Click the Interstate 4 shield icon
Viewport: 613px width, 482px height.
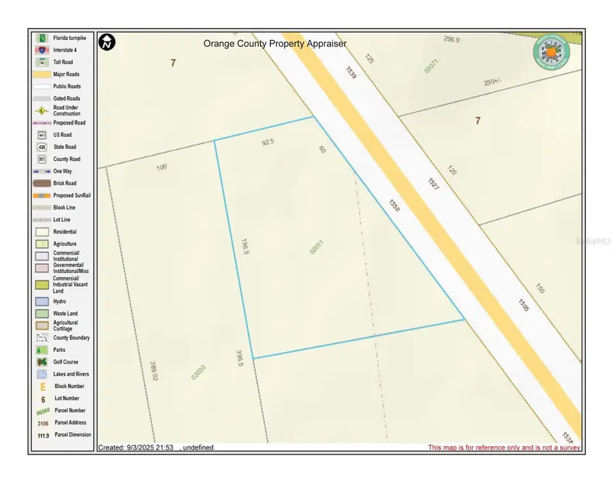42,50
